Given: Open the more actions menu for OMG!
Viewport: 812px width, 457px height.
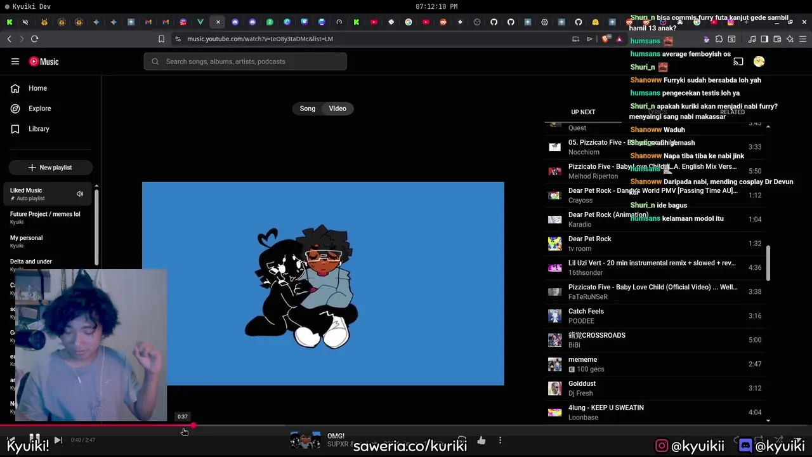Looking at the screenshot, I should [x=500, y=440].
